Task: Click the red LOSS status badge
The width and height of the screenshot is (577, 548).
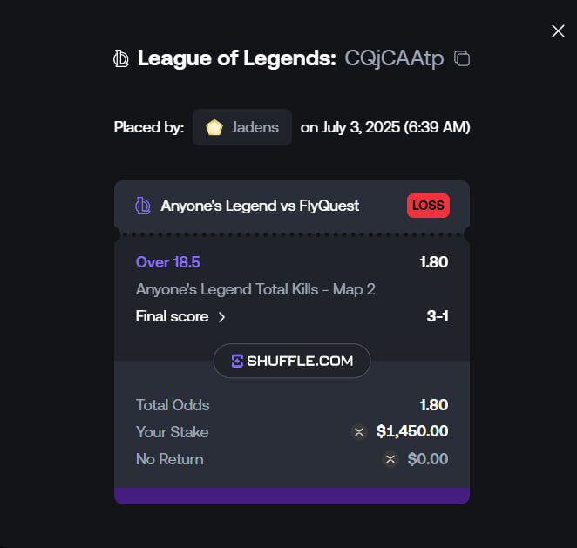Action: 428,206
